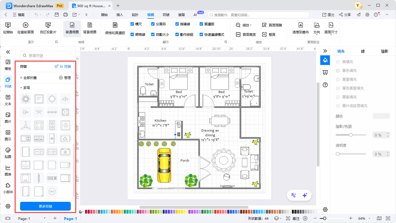
Task: Toggle the 網格線 gridlines checkbox
Action: click(x=132, y=34)
